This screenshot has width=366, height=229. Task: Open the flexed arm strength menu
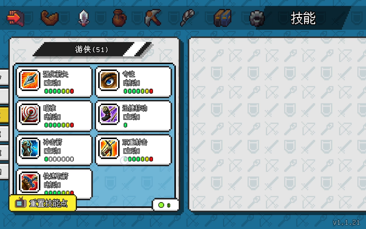[x=49, y=18]
